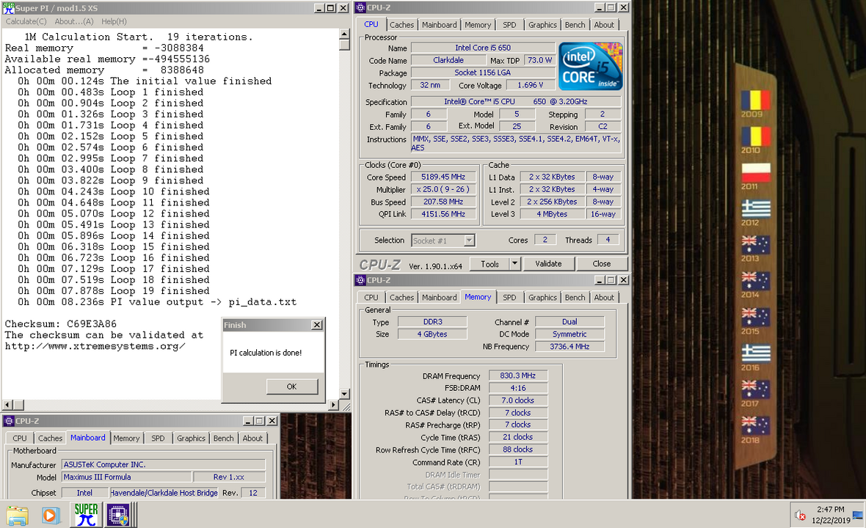
Task: Open the About...(A) menu in Super PI
Action: pyautogui.click(x=74, y=21)
